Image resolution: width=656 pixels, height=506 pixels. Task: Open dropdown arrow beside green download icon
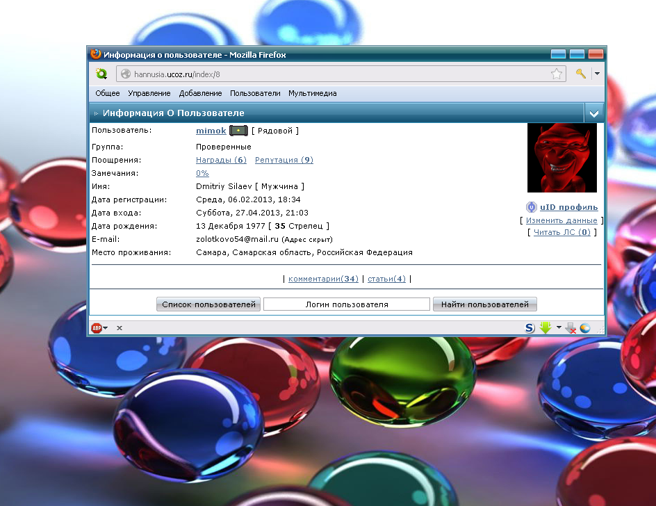tap(559, 327)
